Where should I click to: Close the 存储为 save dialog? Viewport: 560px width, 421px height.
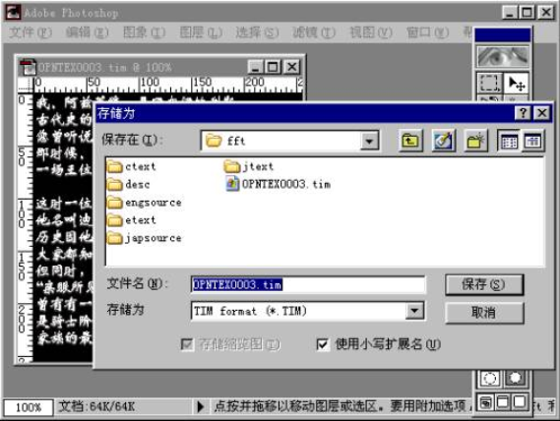[541, 113]
